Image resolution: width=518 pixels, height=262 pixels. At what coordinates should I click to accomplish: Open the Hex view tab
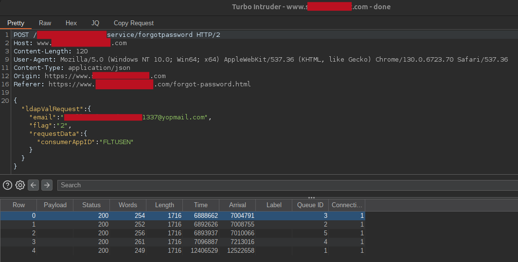point(71,23)
